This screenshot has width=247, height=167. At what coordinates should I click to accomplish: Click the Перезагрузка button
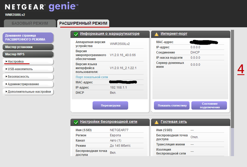click(110, 105)
